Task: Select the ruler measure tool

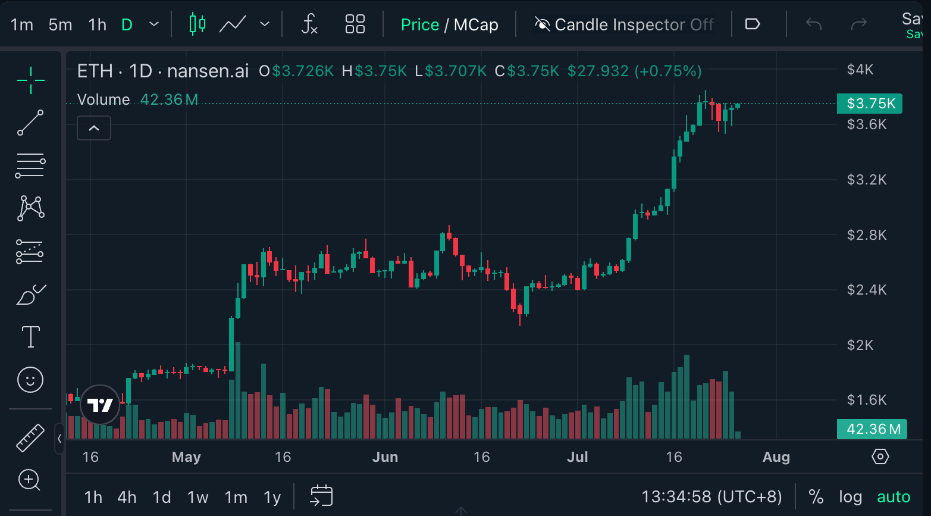Action: coord(30,437)
